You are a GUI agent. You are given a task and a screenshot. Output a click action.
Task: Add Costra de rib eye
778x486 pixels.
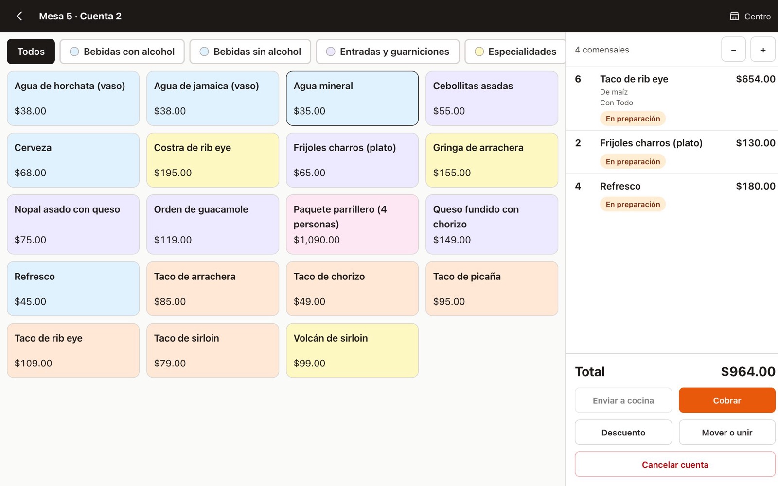tap(212, 160)
